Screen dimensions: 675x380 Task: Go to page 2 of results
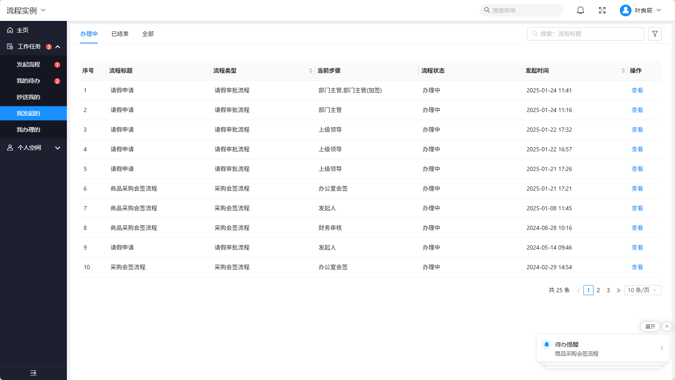tap(598, 290)
